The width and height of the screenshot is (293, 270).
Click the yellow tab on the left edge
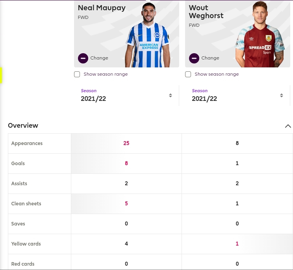pos(1,75)
